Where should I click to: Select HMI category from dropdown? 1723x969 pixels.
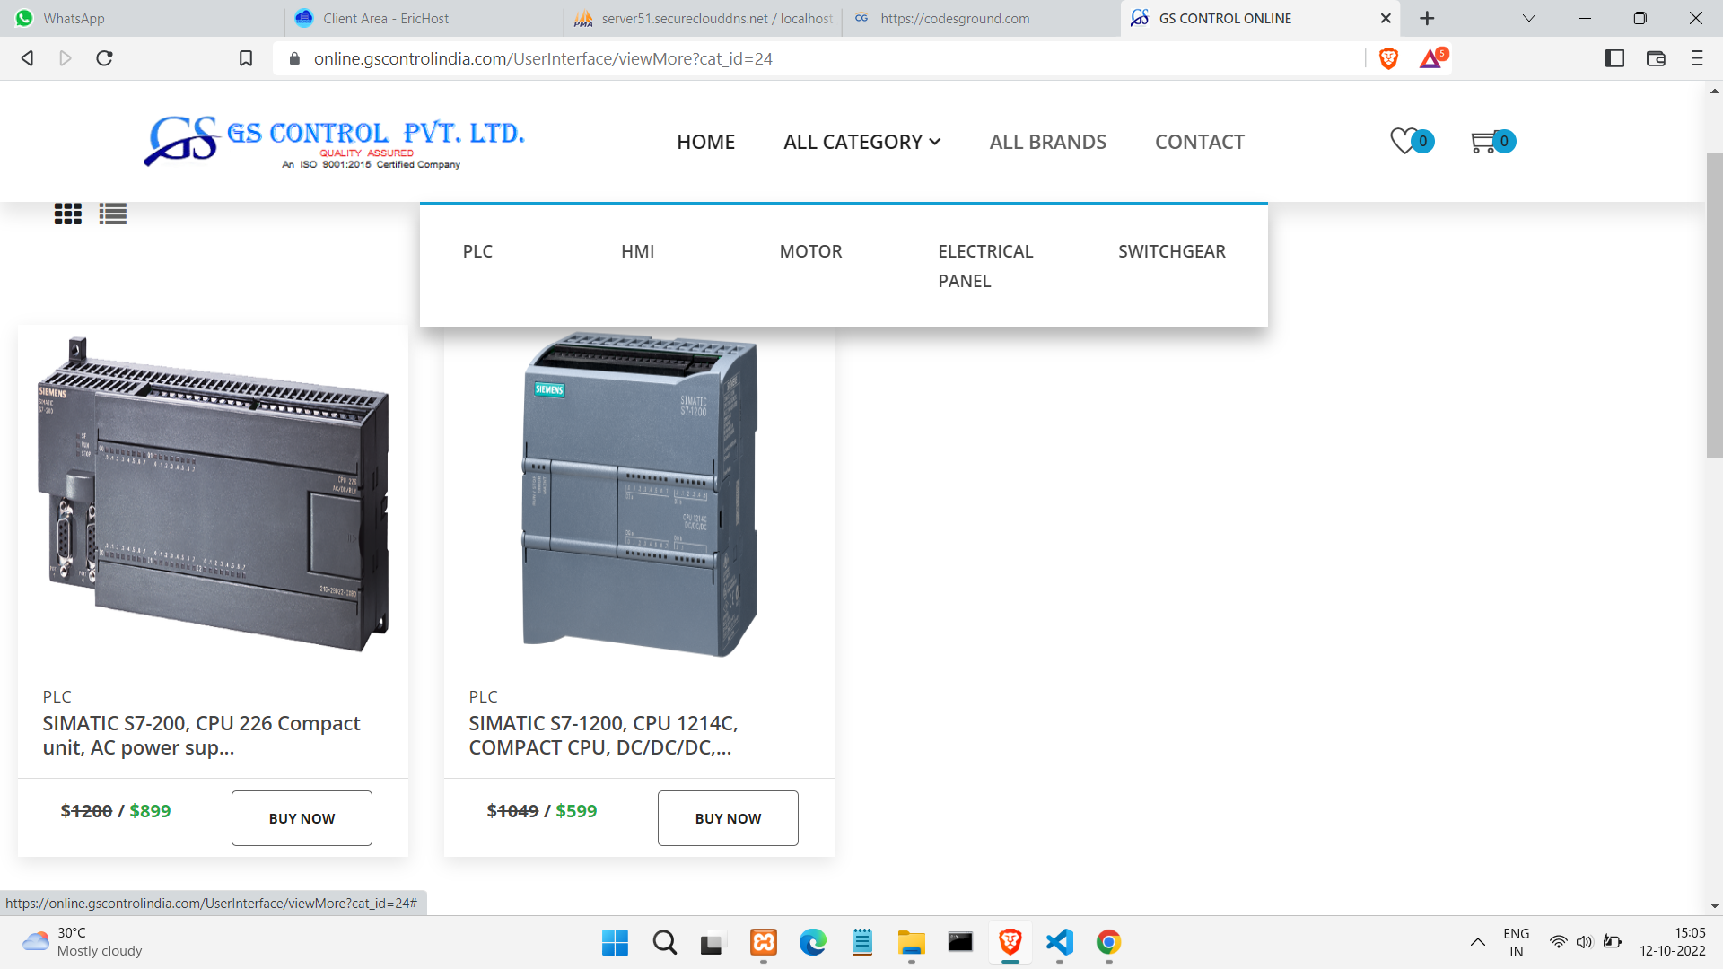point(637,251)
